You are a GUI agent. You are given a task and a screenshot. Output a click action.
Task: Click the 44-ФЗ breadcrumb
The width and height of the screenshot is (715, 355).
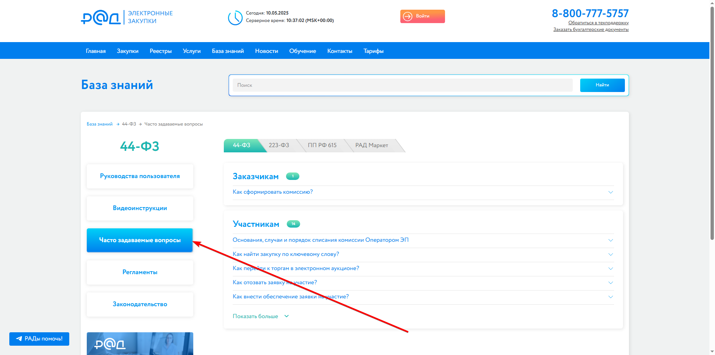pyautogui.click(x=129, y=124)
